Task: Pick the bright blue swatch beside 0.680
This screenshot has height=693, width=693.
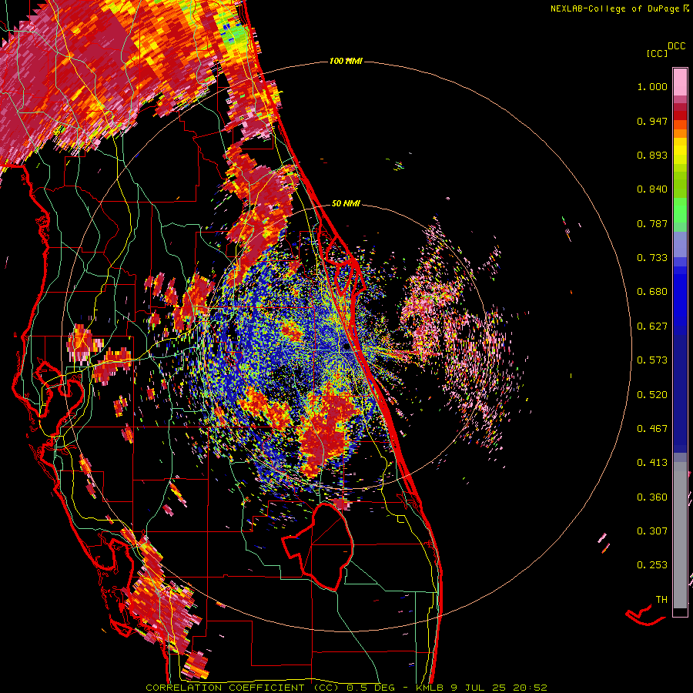Action: point(680,296)
